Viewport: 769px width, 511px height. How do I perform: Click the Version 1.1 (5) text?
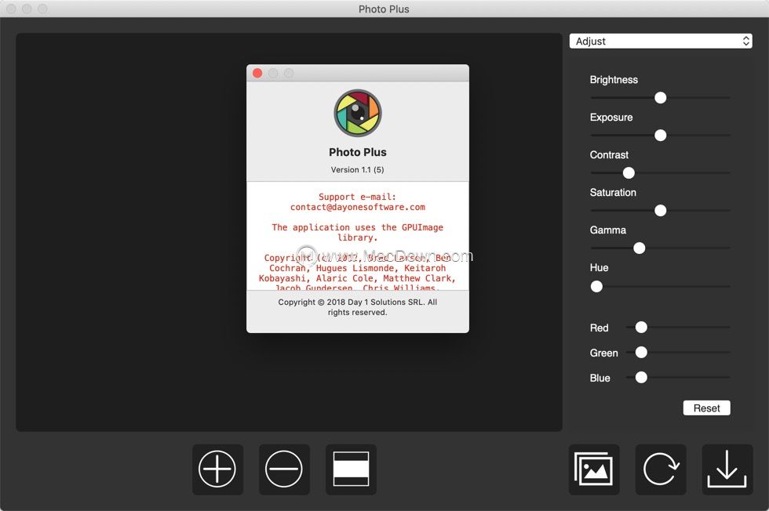click(x=358, y=169)
